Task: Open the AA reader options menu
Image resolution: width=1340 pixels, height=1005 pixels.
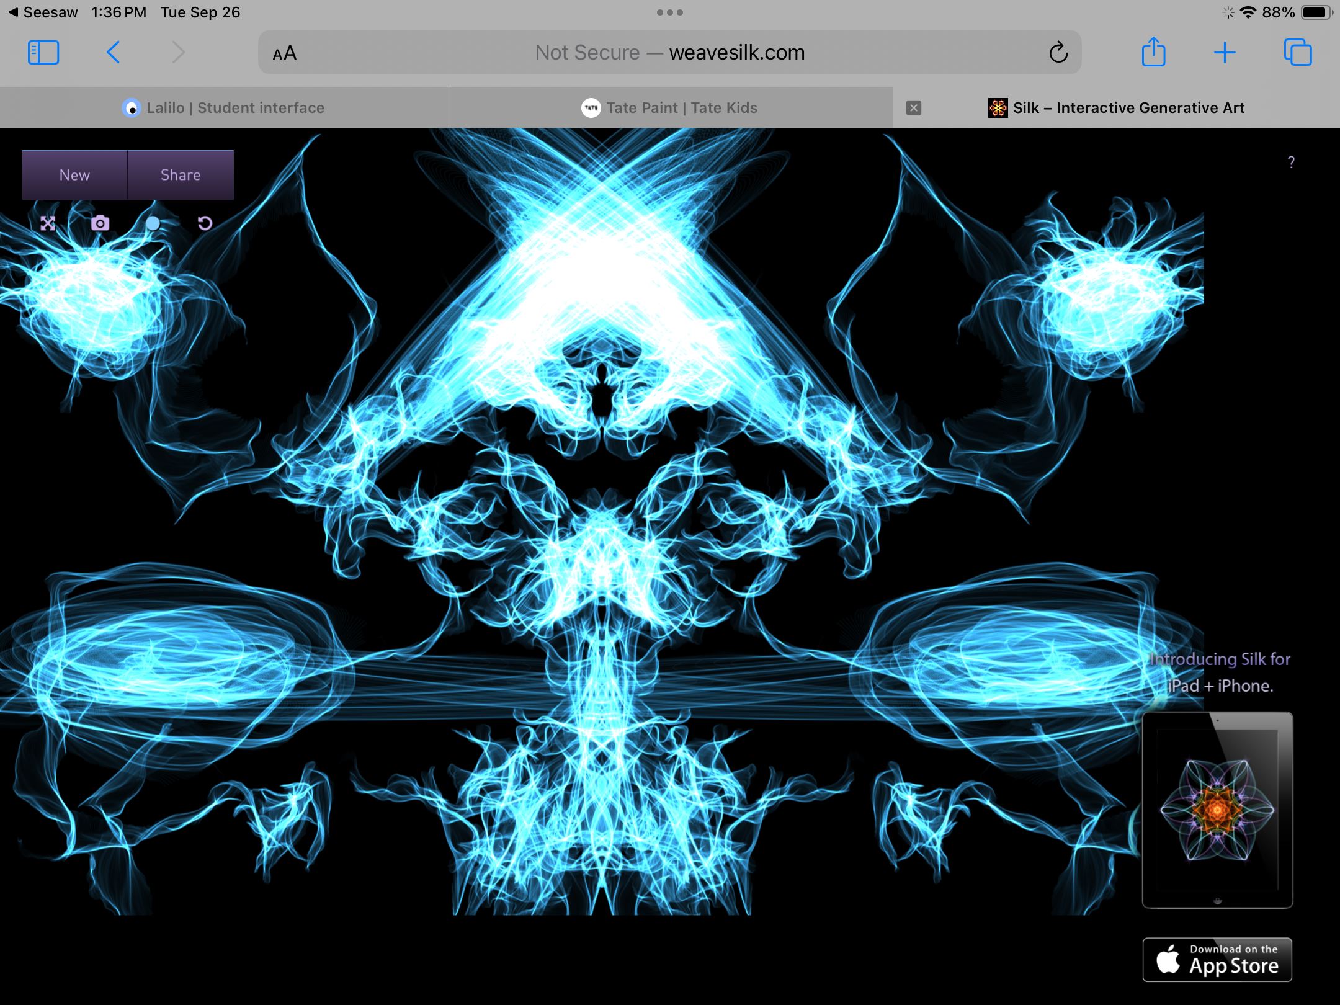Action: click(285, 54)
